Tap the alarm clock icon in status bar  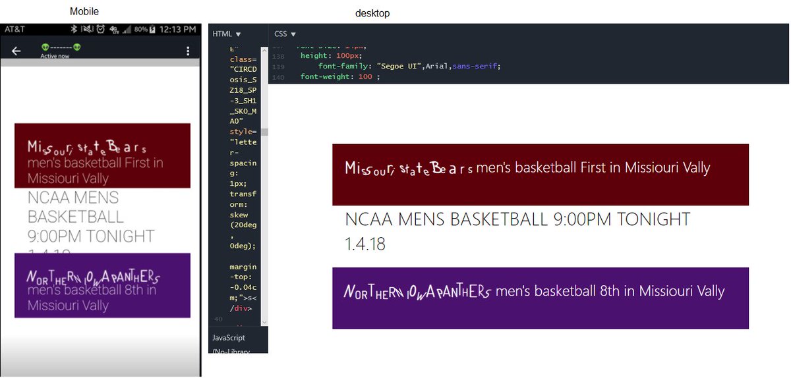point(100,30)
